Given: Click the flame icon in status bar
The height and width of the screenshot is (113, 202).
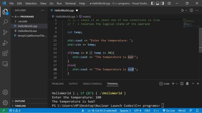Looking at the screenshot, I should pos(83,110).
